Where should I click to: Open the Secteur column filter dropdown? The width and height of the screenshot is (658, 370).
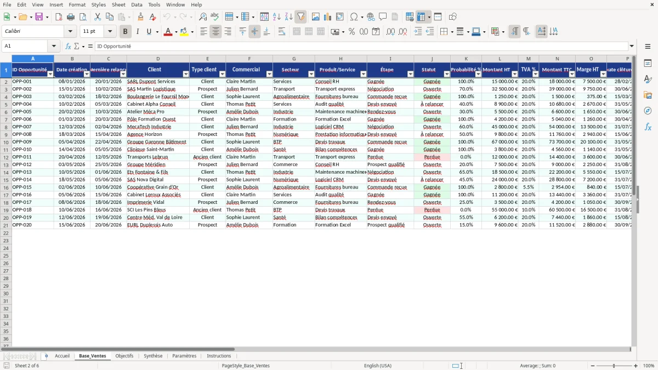[x=311, y=74]
